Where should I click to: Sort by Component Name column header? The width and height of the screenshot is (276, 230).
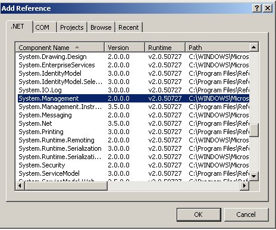pos(59,48)
